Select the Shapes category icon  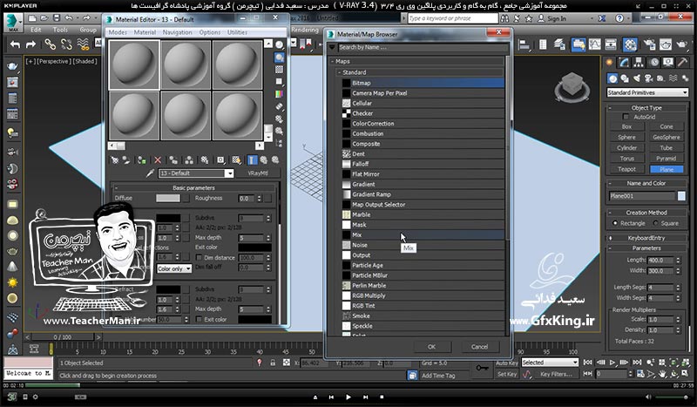coord(625,78)
